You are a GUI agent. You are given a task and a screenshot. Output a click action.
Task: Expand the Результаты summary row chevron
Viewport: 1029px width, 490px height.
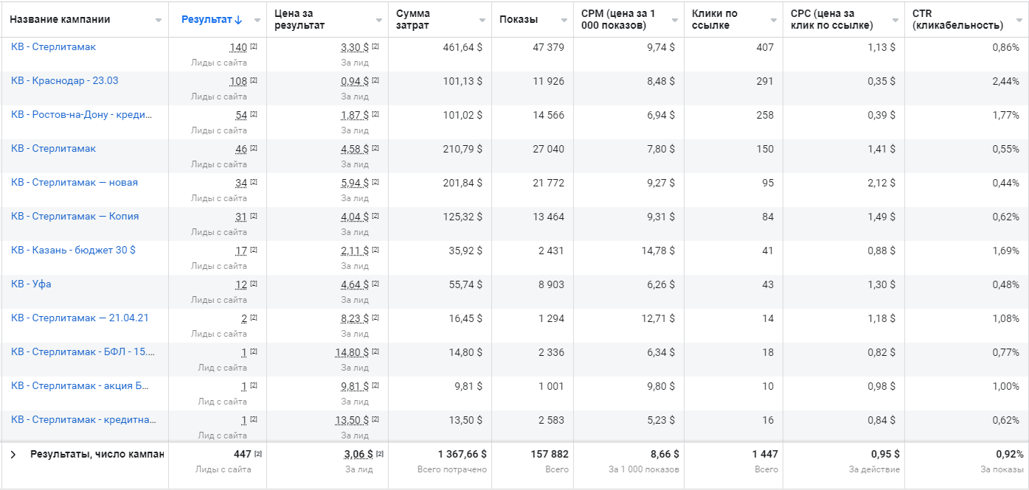[x=13, y=455]
